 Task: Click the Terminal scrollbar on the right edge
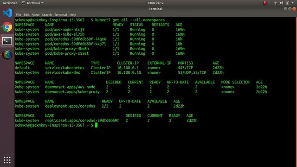296,92
